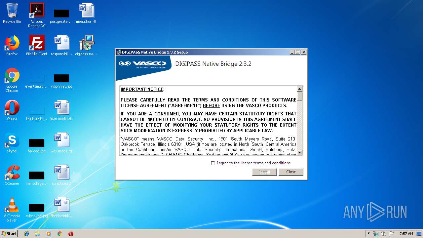Select rpractice.rtf document icon
Viewport: 423px width, 238px height.
pos(61,175)
